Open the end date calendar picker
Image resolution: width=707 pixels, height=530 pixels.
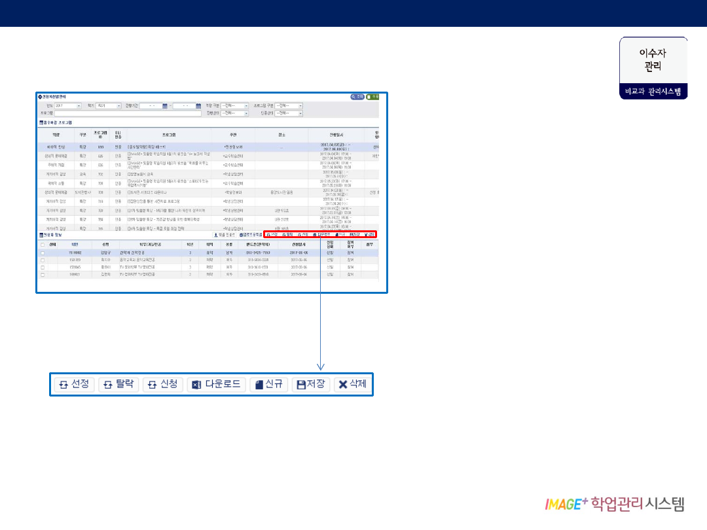pos(198,105)
